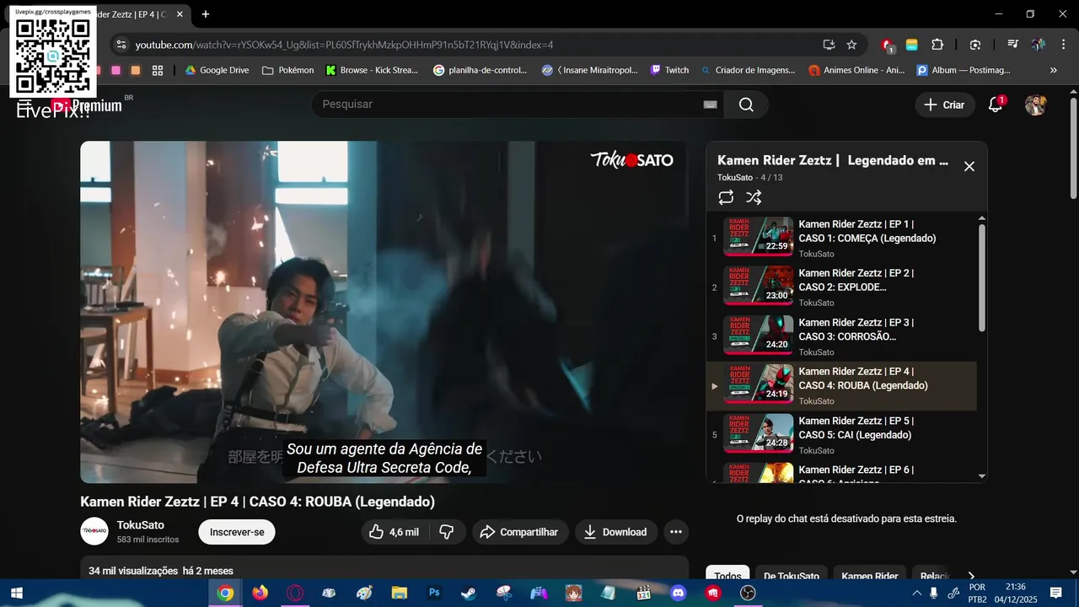
Task: Open the TokuSato channel avatar
Action: tap(94, 531)
